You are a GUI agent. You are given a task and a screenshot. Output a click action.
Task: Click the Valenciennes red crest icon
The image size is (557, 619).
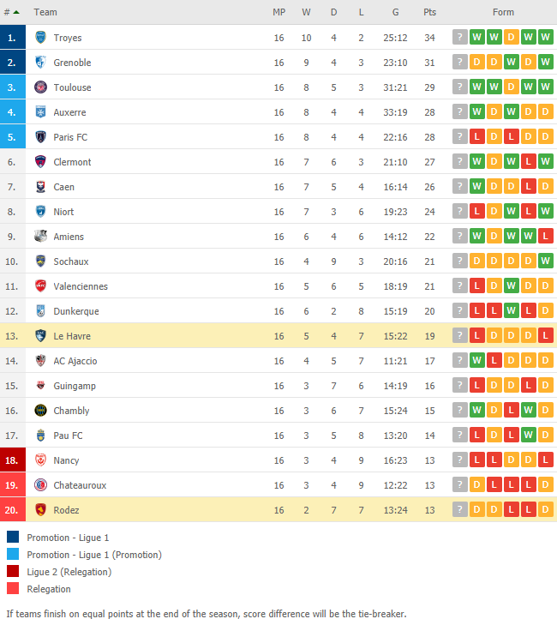(x=40, y=285)
